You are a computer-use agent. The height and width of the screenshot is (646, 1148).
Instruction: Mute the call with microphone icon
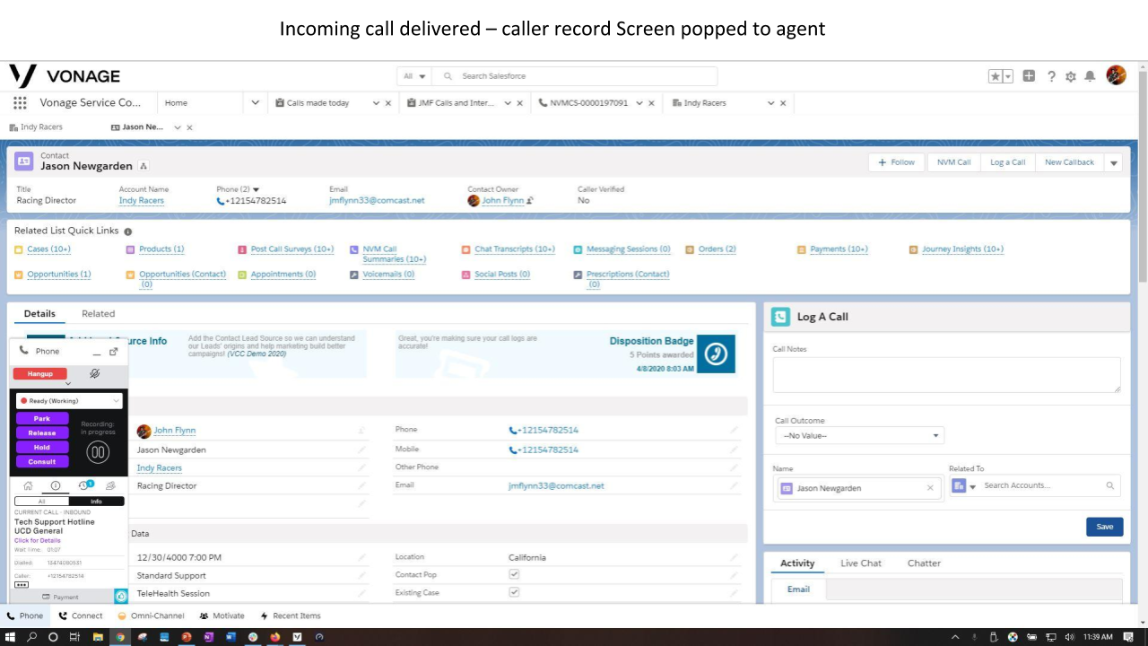(94, 373)
